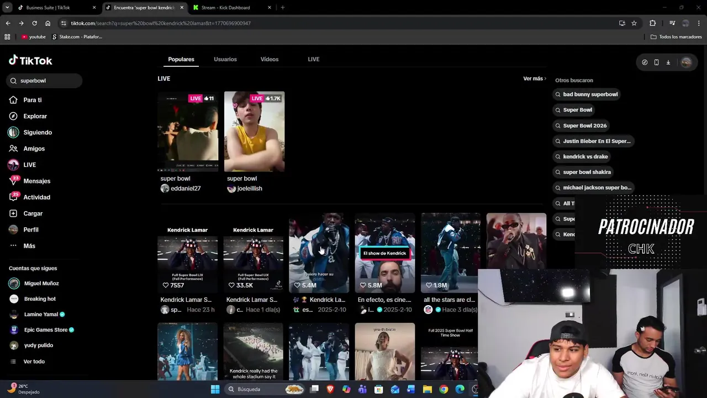The height and width of the screenshot is (398, 707).
Task: Close the Business Suite tab
Action: pos(94,8)
